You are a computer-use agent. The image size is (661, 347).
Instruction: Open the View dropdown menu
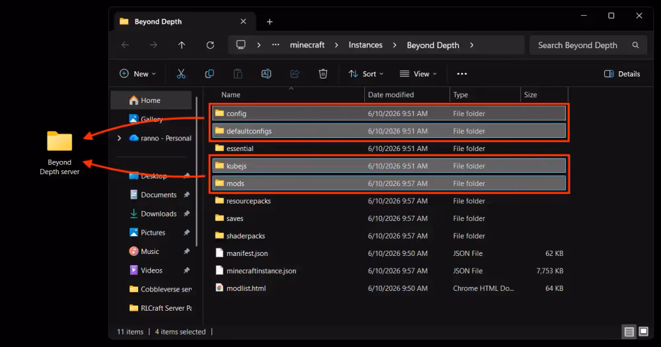click(418, 74)
